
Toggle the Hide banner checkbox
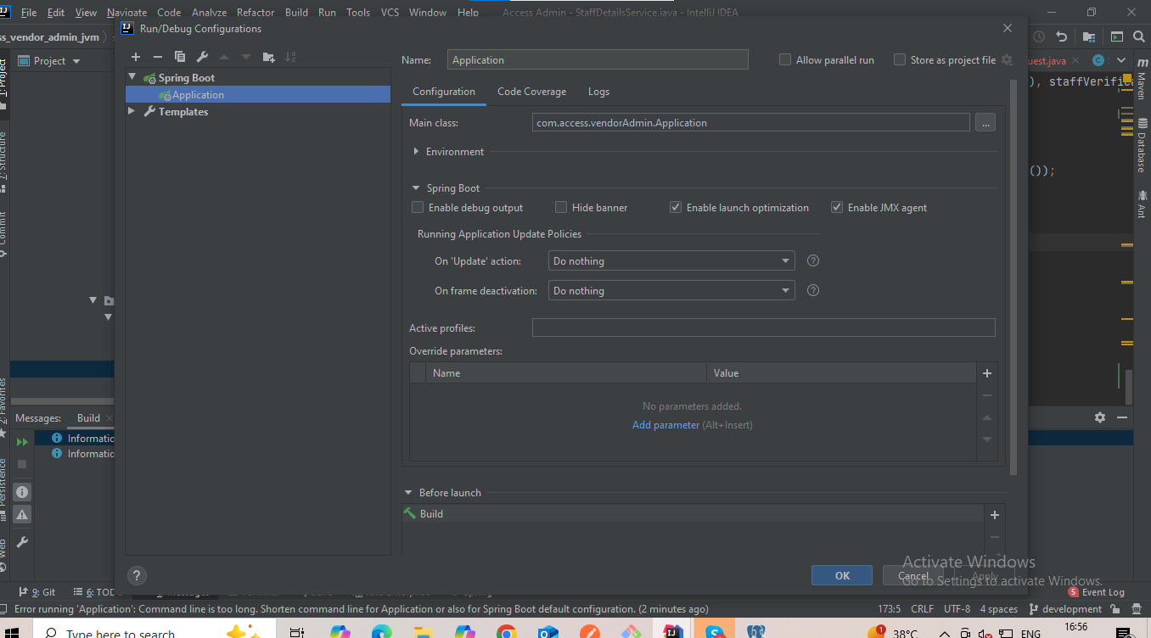(x=561, y=208)
